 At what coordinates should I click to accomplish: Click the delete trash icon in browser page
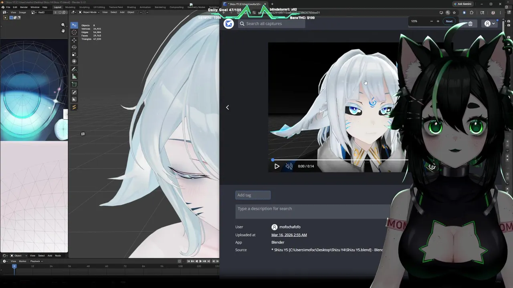(470, 24)
